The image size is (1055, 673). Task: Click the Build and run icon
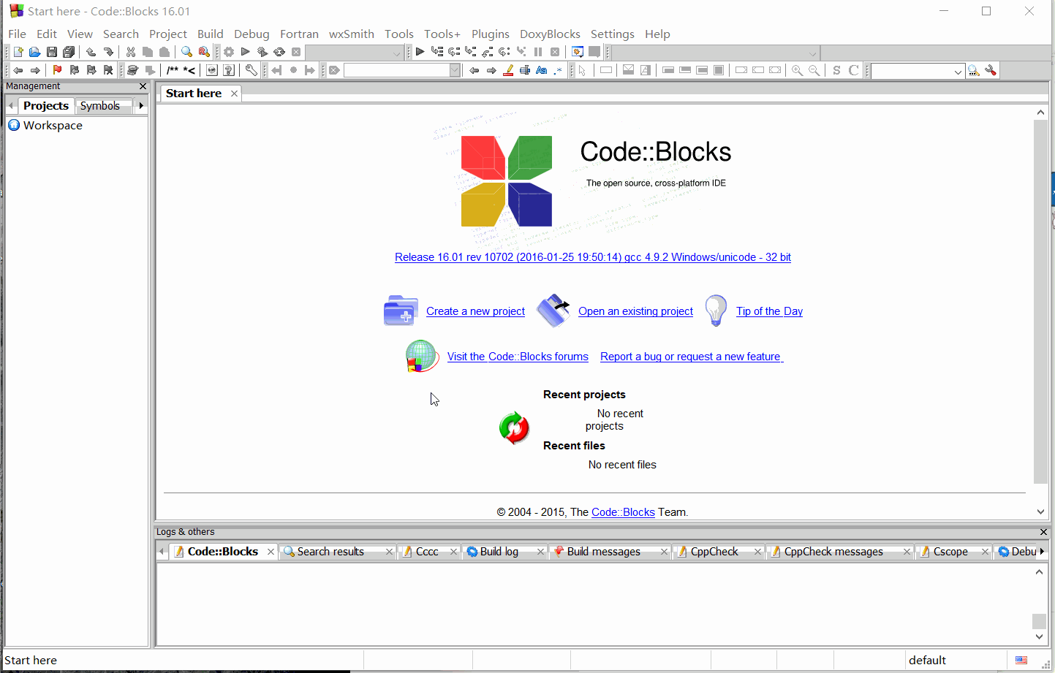(262, 52)
